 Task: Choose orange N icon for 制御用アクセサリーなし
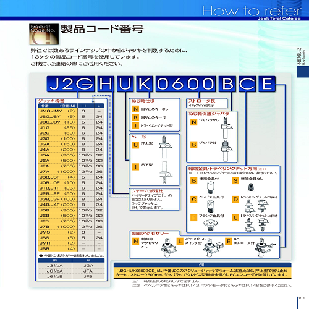click(135, 241)
